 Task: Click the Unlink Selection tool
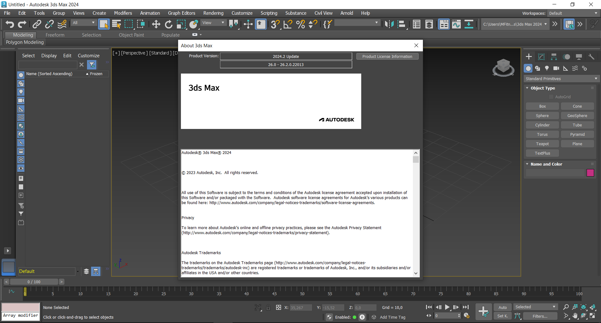coord(49,24)
